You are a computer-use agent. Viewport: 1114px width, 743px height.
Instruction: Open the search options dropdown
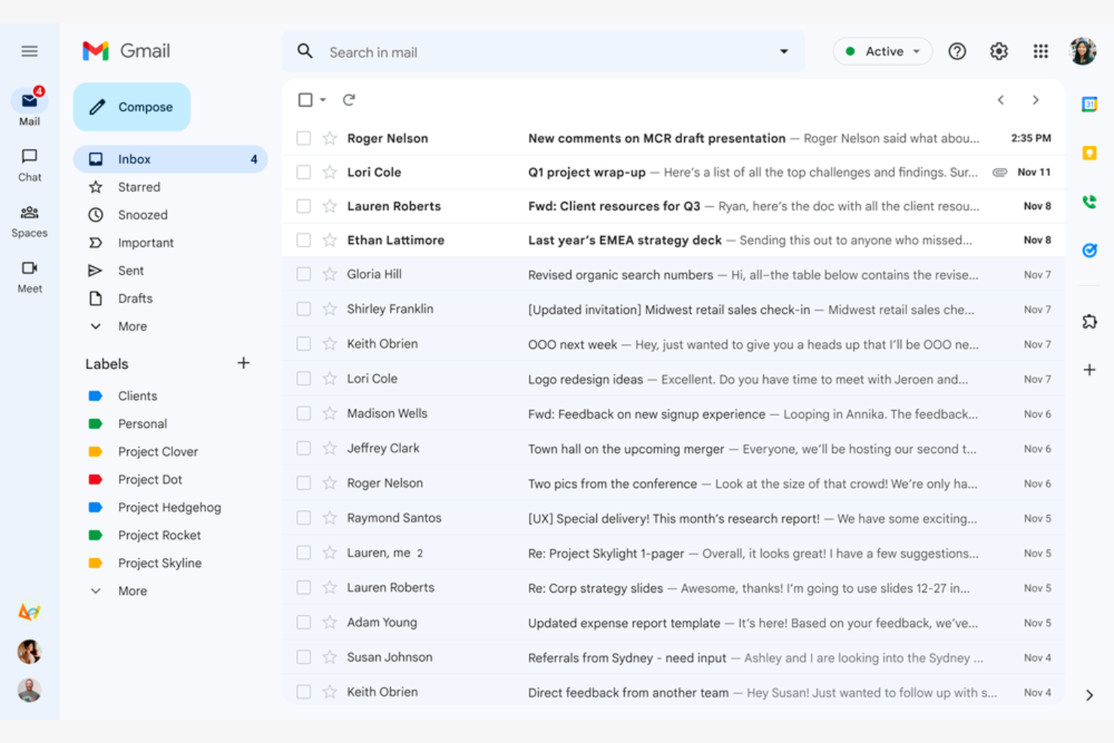click(x=784, y=51)
